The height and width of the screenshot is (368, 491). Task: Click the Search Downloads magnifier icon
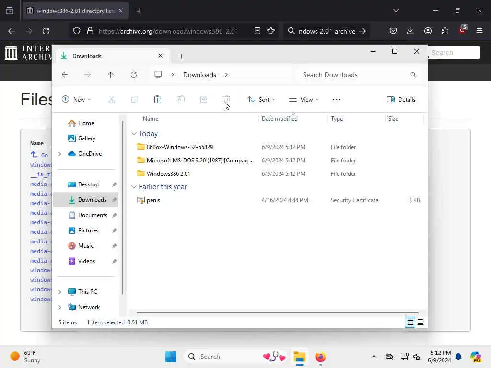tap(413, 75)
